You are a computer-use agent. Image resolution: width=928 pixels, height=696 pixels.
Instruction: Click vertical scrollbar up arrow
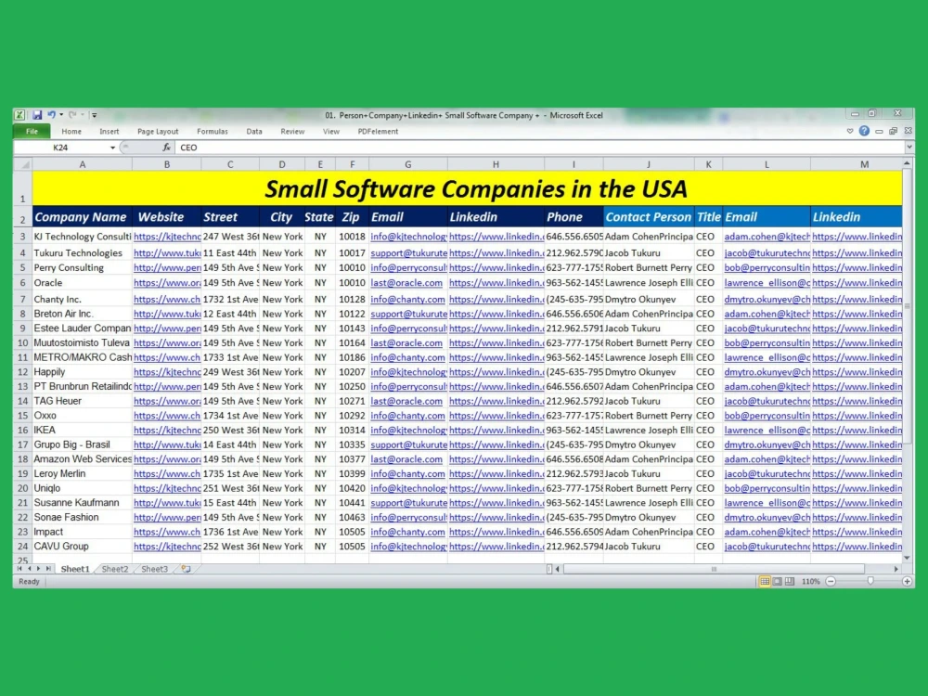click(x=908, y=162)
